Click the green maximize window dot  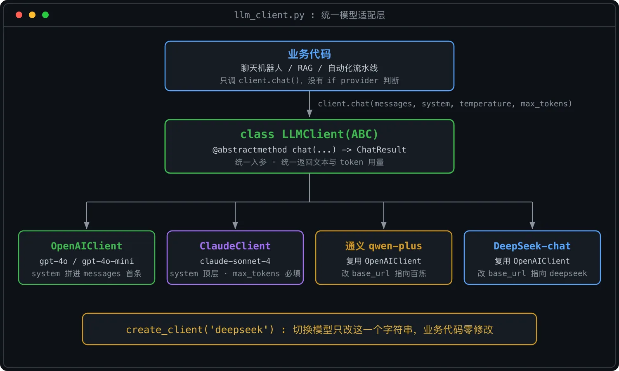point(45,15)
